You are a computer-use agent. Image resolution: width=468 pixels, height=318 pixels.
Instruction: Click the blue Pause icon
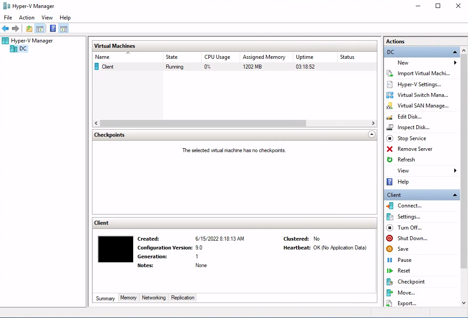click(x=390, y=260)
